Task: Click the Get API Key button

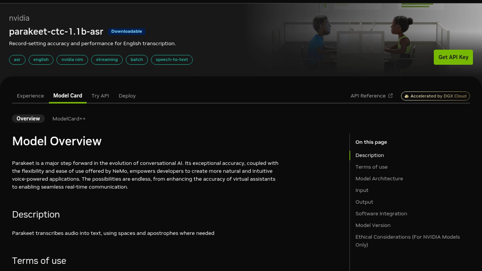Action: pyautogui.click(x=453, y=57)
